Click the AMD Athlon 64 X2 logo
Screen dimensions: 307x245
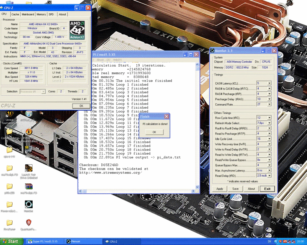tap(77, 30)
